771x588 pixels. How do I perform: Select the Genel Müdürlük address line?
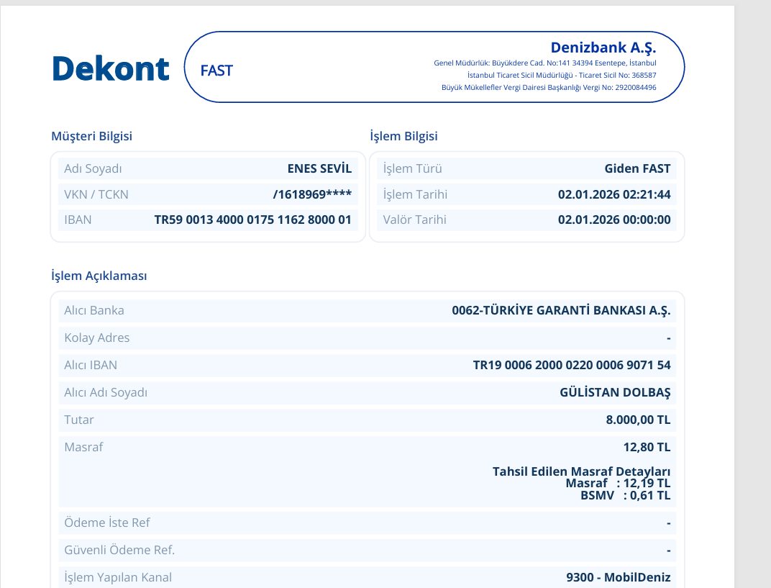point(545,63)
